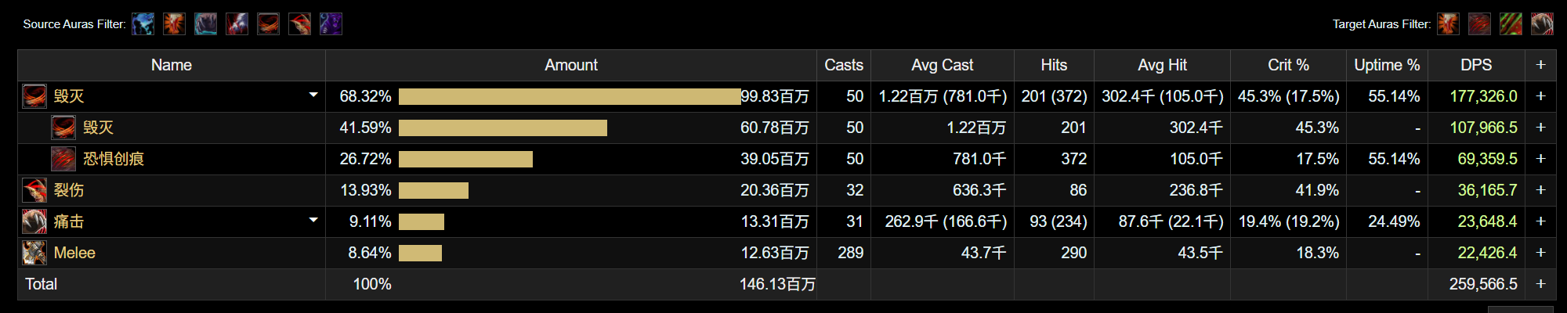Viewport: 1567px width, 313px height.
Task: Open the 裂伤 ability link
Action: tap(69, 190)
